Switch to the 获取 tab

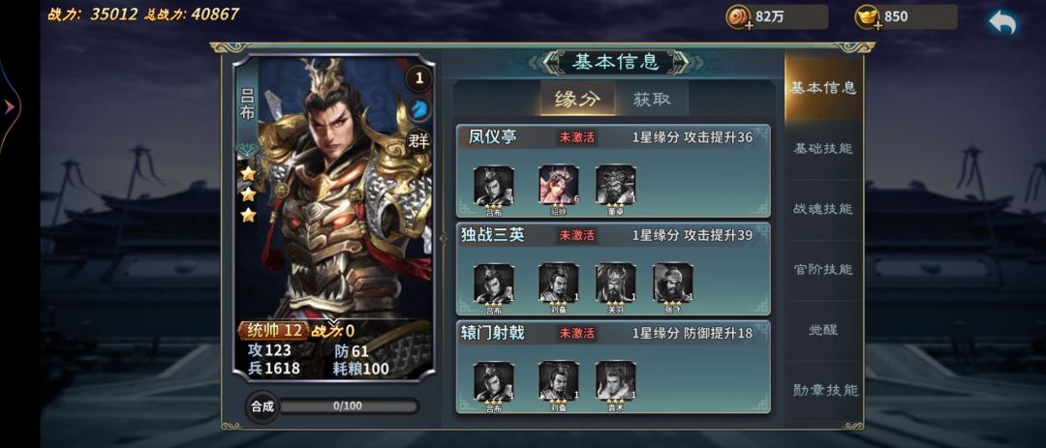pyautogui.click(x=652, y=100)
